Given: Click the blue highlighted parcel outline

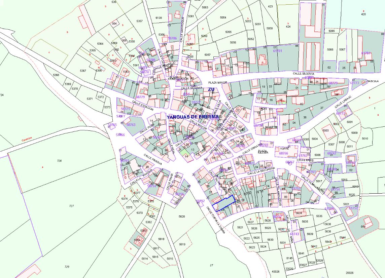Looking at the screenshot, I should coord(223,202).
